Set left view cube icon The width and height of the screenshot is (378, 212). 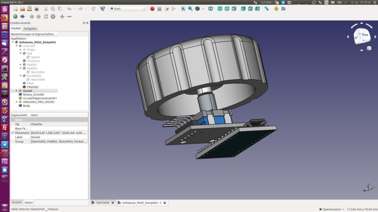[257, 9]
